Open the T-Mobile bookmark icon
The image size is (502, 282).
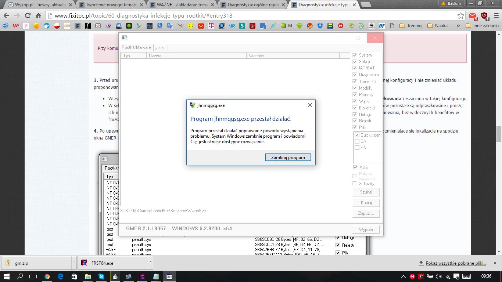[211, 26]
